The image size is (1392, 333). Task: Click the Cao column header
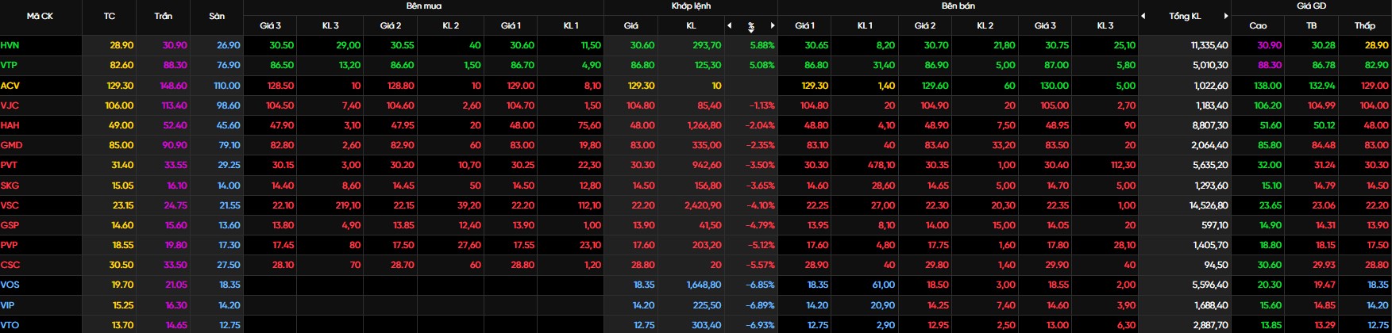point(1258,25)
